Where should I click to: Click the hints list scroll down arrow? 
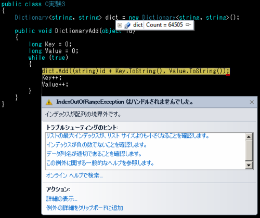249,166
